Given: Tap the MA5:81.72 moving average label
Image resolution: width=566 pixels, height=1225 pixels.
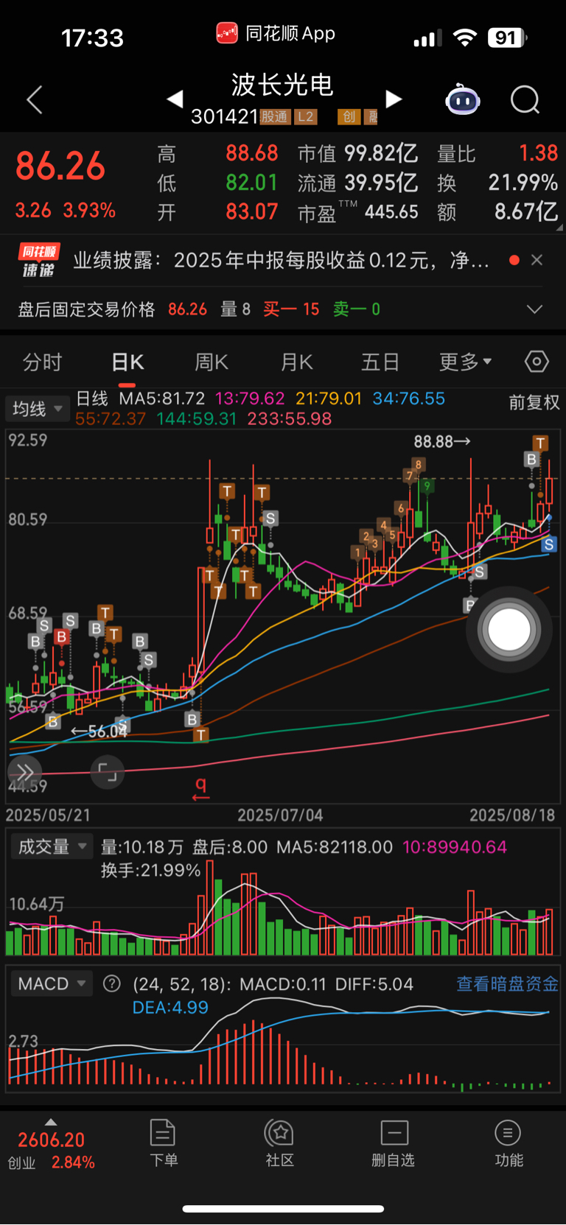Looking at the screenshot, I should 162,399.
